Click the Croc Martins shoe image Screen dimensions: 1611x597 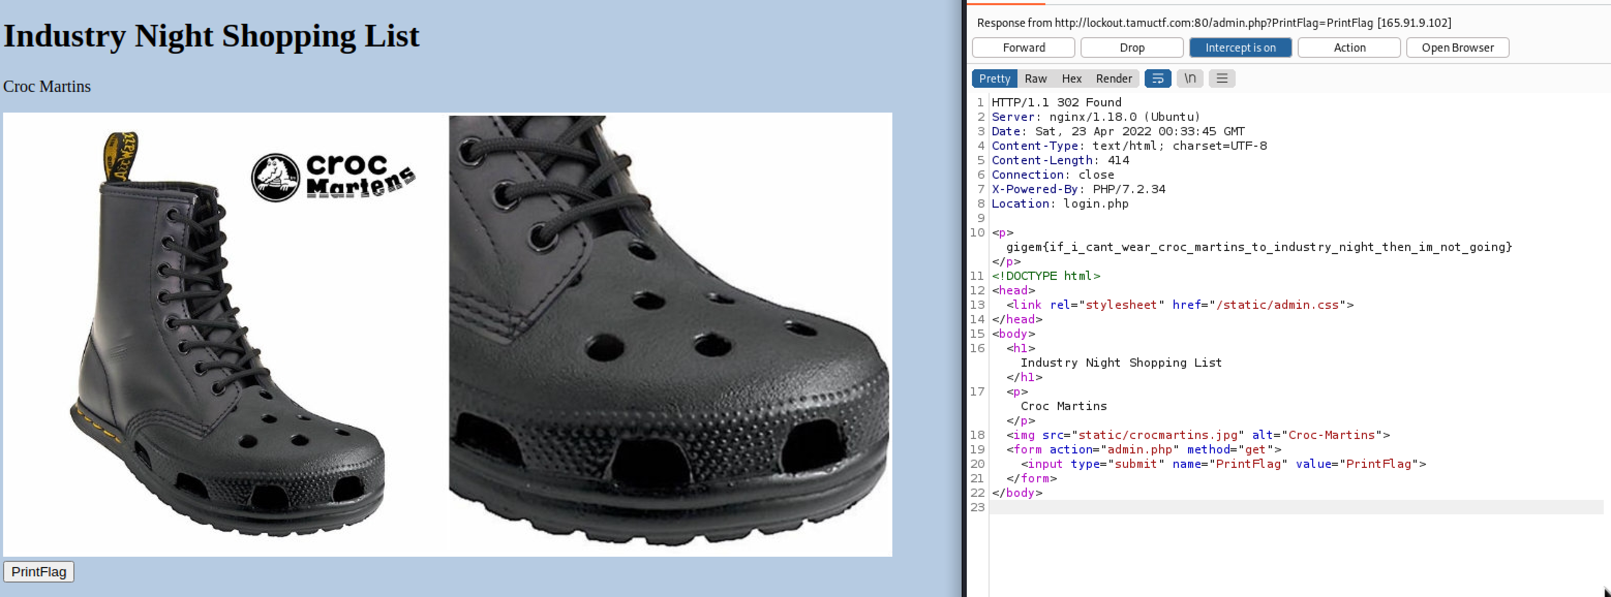pyautogui.click(x=448, y=334)
